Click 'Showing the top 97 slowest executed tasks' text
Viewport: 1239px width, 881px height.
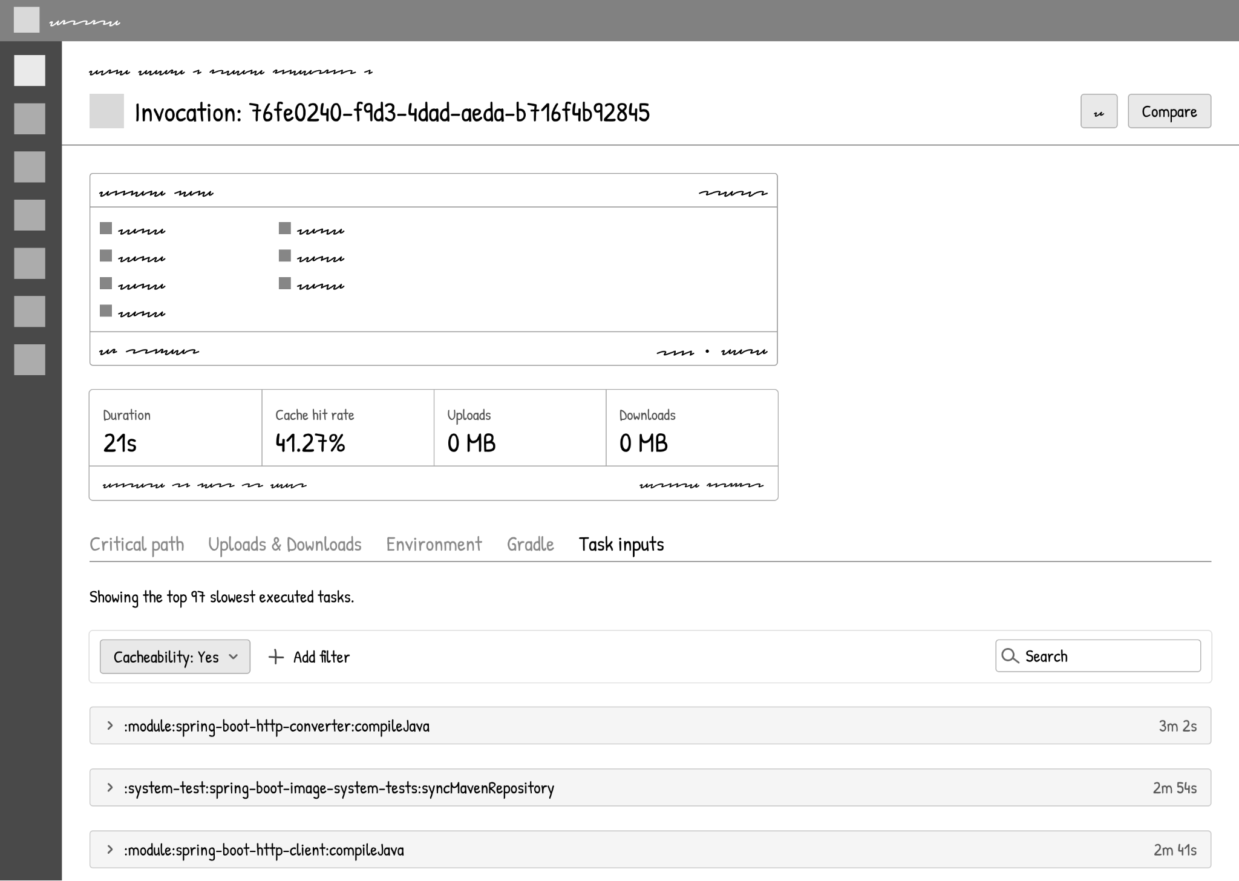pos(221,597)
